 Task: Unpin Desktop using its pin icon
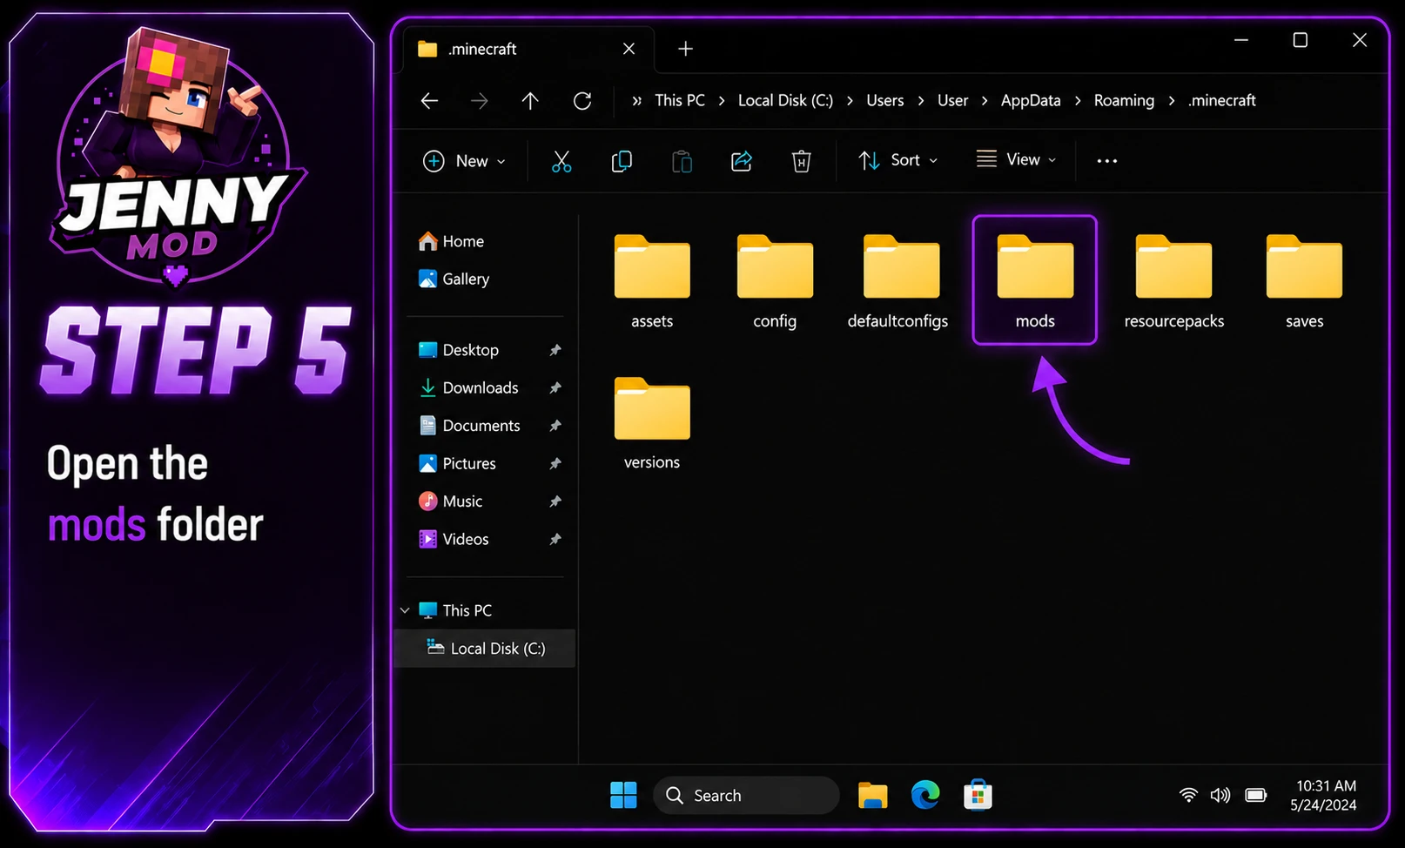[x=555, y=350]
